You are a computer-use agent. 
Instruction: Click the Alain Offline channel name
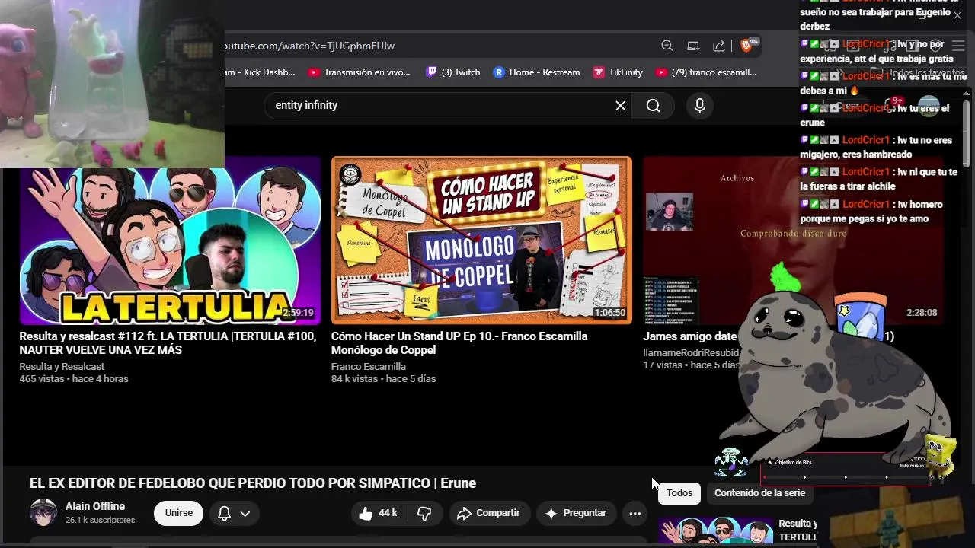click(95, 506)
